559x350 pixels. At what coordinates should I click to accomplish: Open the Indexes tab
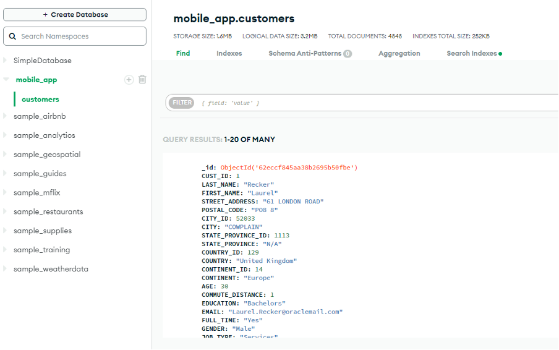(x=229, y=53)
